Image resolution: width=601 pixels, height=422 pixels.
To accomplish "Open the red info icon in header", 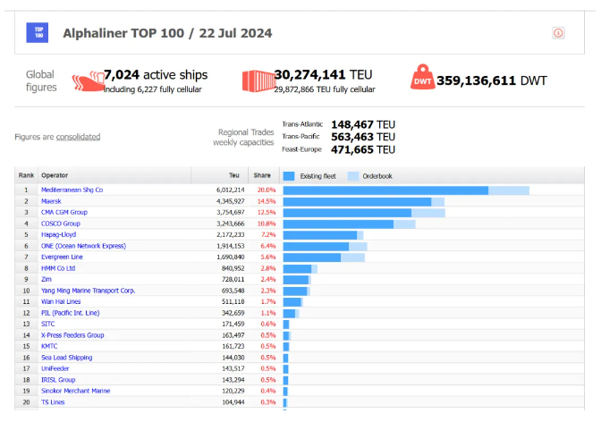I will 558,33.
